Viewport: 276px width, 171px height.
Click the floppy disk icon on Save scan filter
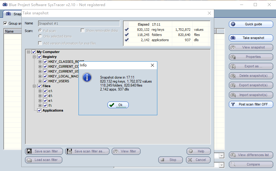click(x=29, y=151)
